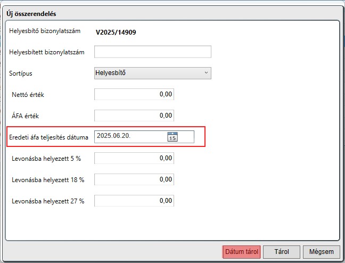Click the Sortípus label
This screenshot has width=345, height=263.
[20, 73]
